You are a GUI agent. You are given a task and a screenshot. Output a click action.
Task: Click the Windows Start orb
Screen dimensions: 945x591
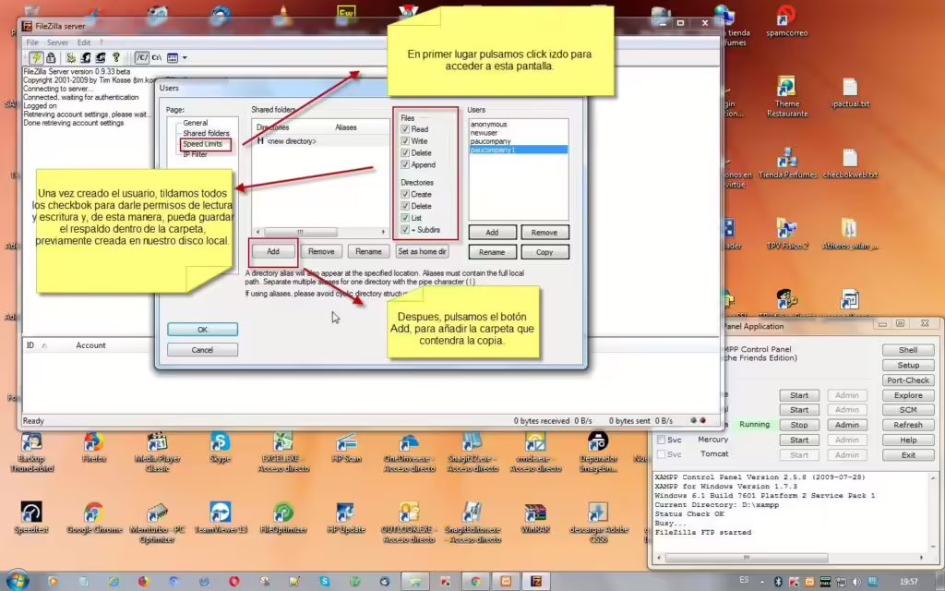point(17,581)
